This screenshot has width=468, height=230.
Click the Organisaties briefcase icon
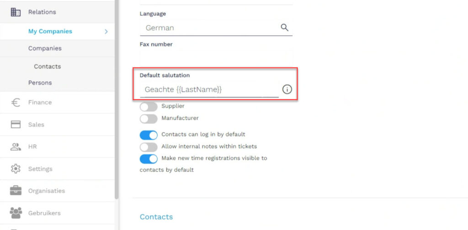tap(16, 191)
